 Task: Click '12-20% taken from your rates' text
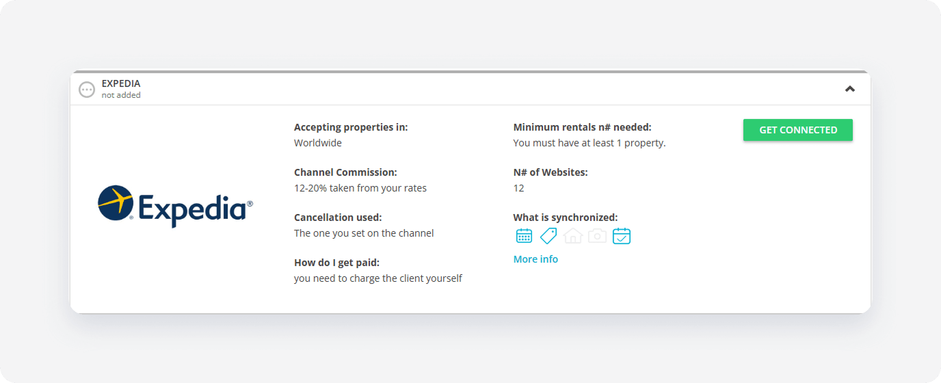(x=360, y=188)
